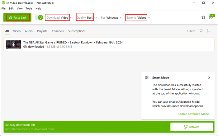
Task: Click the Enable Advanced Mode link
Action: click(x=193, y=114)
